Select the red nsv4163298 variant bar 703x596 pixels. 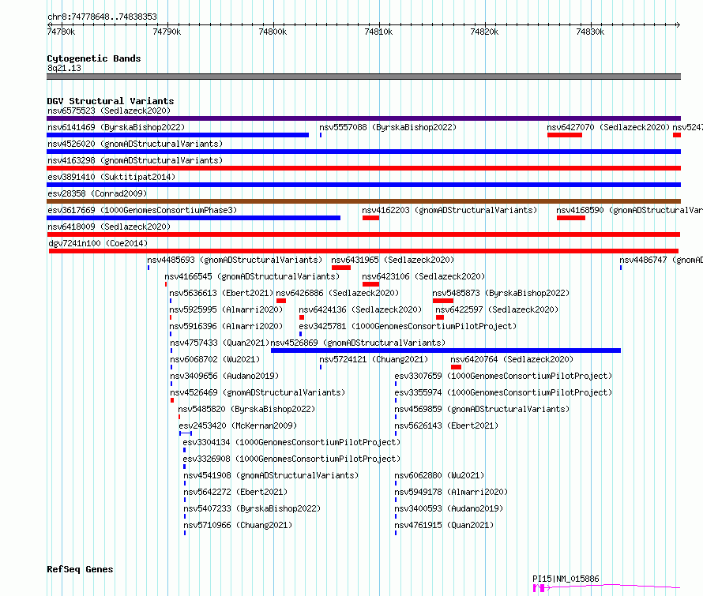tap(363, 168)
